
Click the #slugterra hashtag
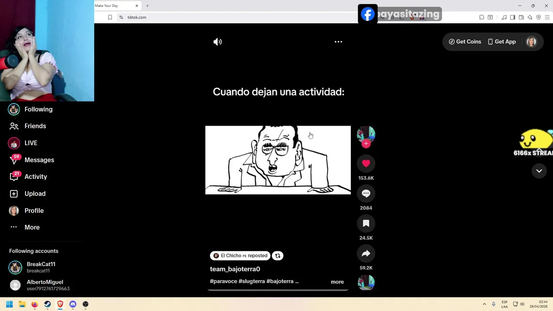coord(252,281)
